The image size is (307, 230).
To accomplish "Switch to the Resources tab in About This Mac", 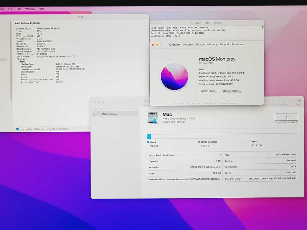I will point(238,44).
